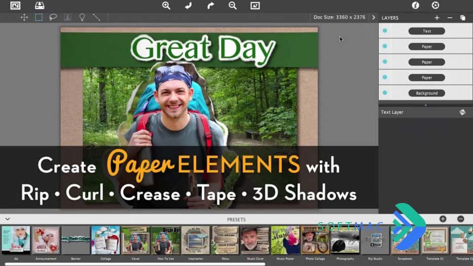
Task: Choose the Collage preset thumbnail
Action: pos(106,240)
